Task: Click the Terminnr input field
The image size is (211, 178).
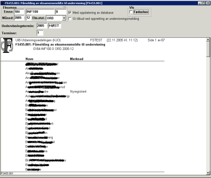Action: 40,33
